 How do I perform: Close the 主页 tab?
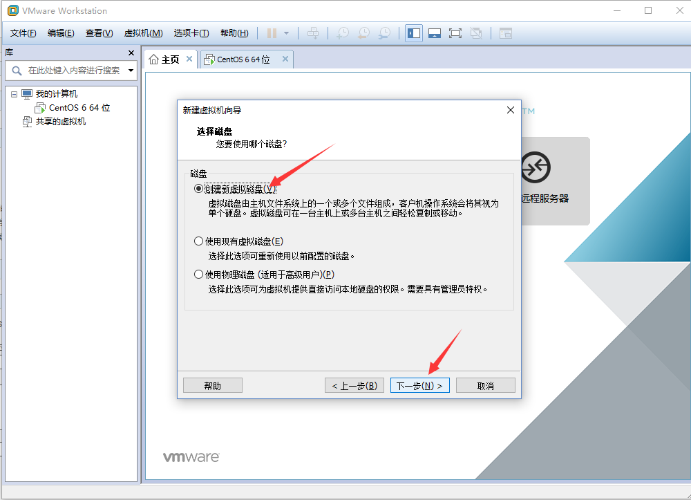coord(189,59)
